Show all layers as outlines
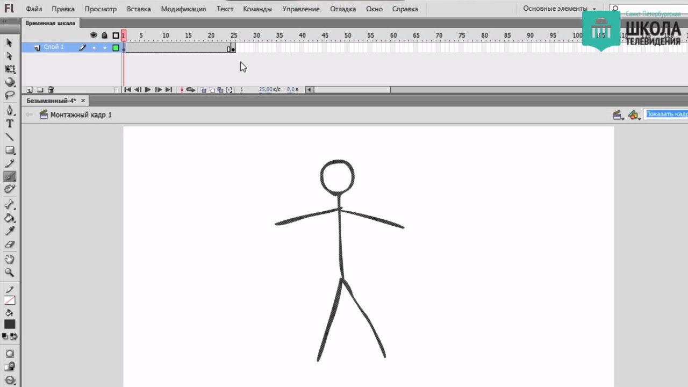The image size is (688, 387). (116, 35)
